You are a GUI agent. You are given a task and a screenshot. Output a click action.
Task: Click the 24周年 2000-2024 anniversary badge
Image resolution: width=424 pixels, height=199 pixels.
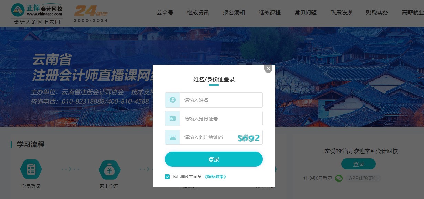click(90, 13)
